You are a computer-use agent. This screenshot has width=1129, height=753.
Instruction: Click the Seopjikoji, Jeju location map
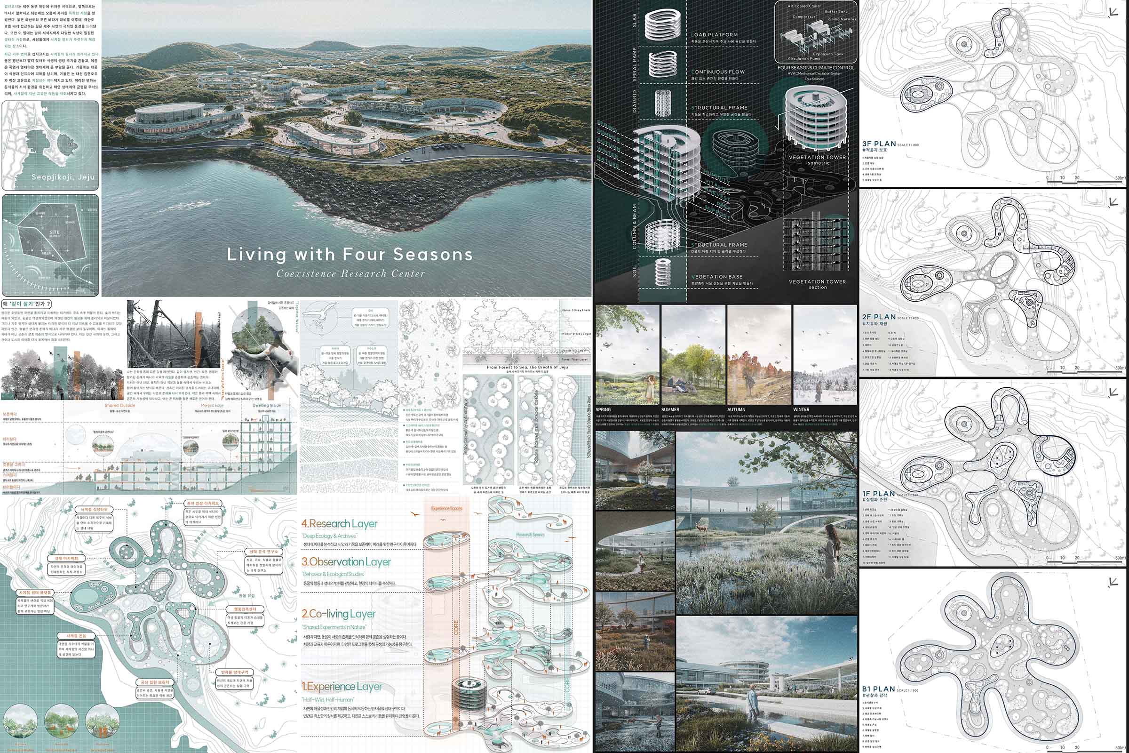(x=50, y=145)
